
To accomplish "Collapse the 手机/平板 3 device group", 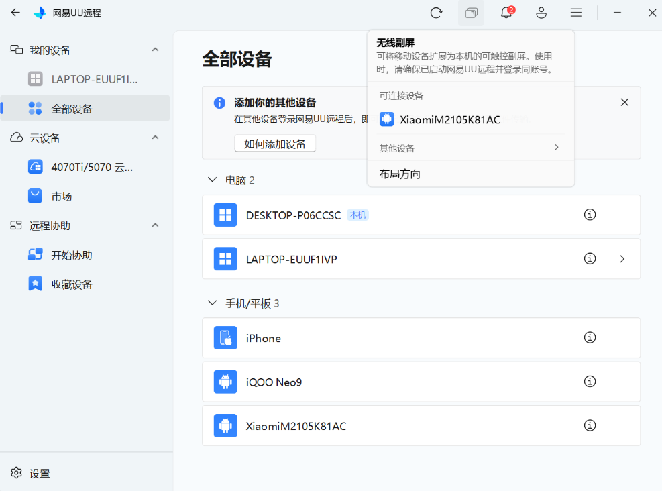I will [213, 303].
